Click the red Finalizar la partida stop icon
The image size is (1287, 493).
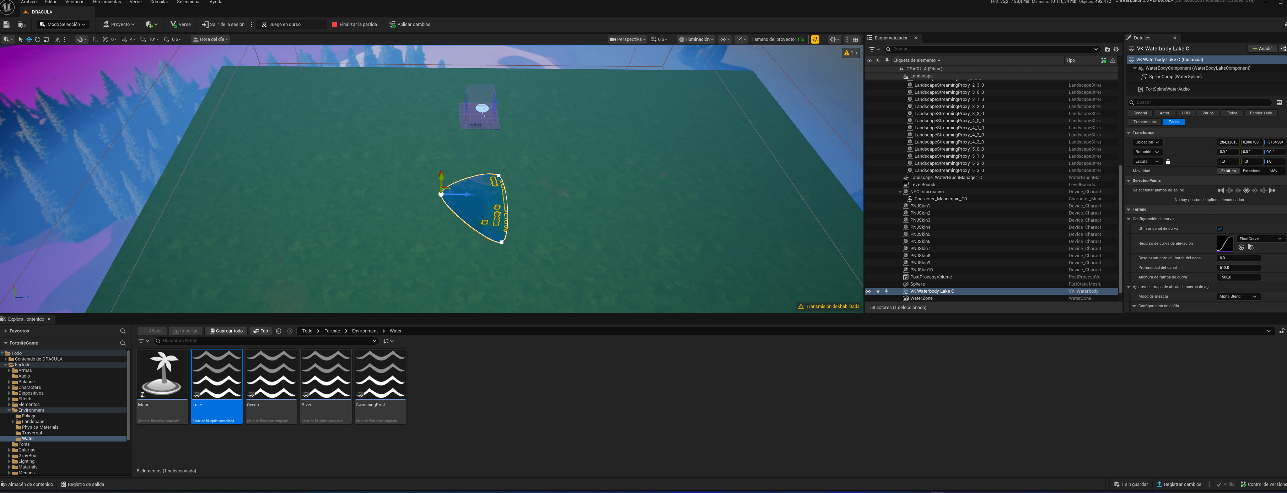(335, 25)
